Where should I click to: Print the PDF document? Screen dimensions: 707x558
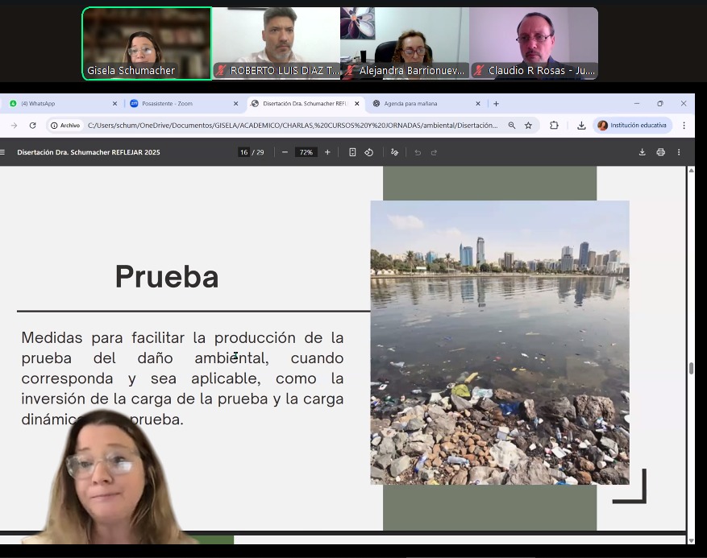tap(660, 152)
